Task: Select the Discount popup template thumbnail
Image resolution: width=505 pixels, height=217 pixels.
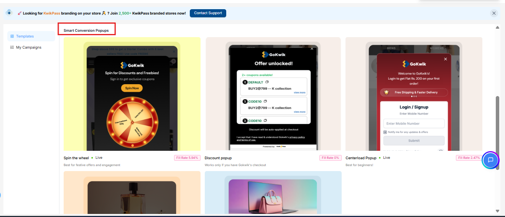Action: click(273, 94)
